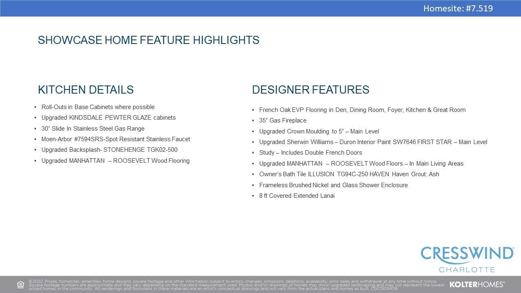The width and height of the screenshot is (521, 293).
Task: Click the ©2022 disclaimer footer text
Action: [236, 285]
